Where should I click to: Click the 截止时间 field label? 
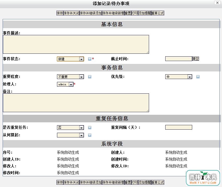pos(120,59)
